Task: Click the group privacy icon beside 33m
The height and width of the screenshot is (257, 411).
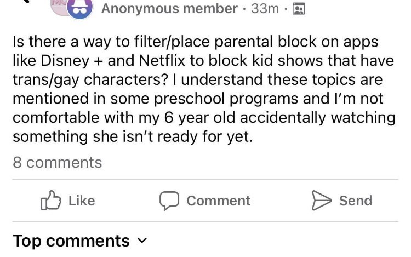Action: coord(299,9)
